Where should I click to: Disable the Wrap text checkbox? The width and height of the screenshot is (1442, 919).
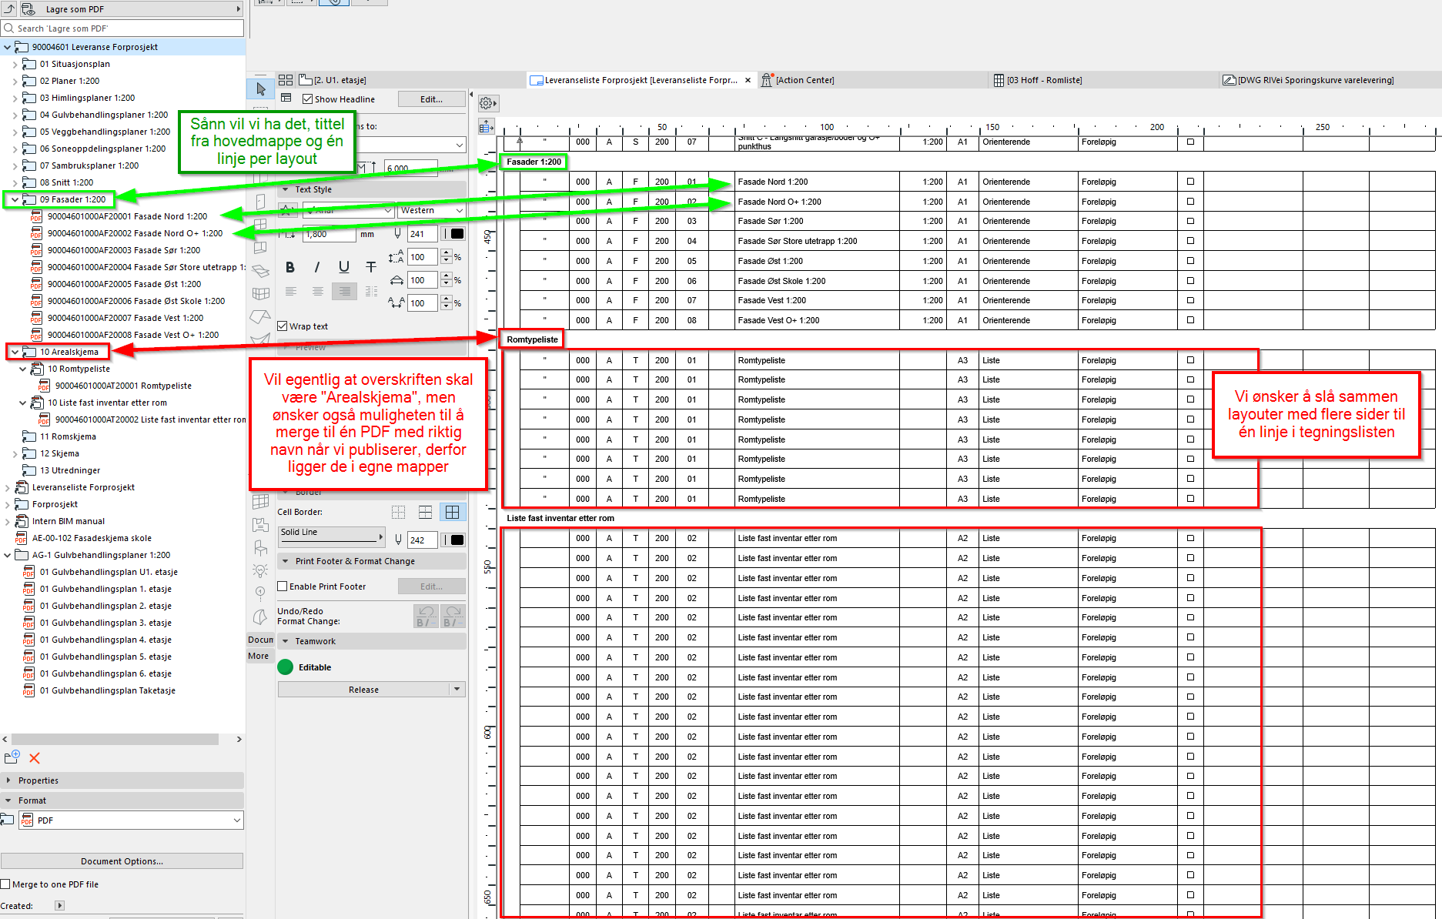click(x=283, y=326)
